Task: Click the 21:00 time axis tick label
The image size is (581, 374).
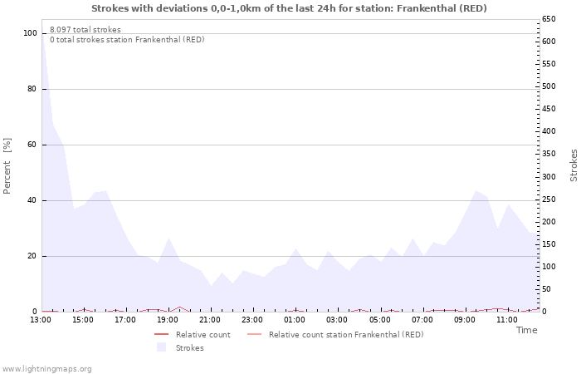Action: (210, 319)
